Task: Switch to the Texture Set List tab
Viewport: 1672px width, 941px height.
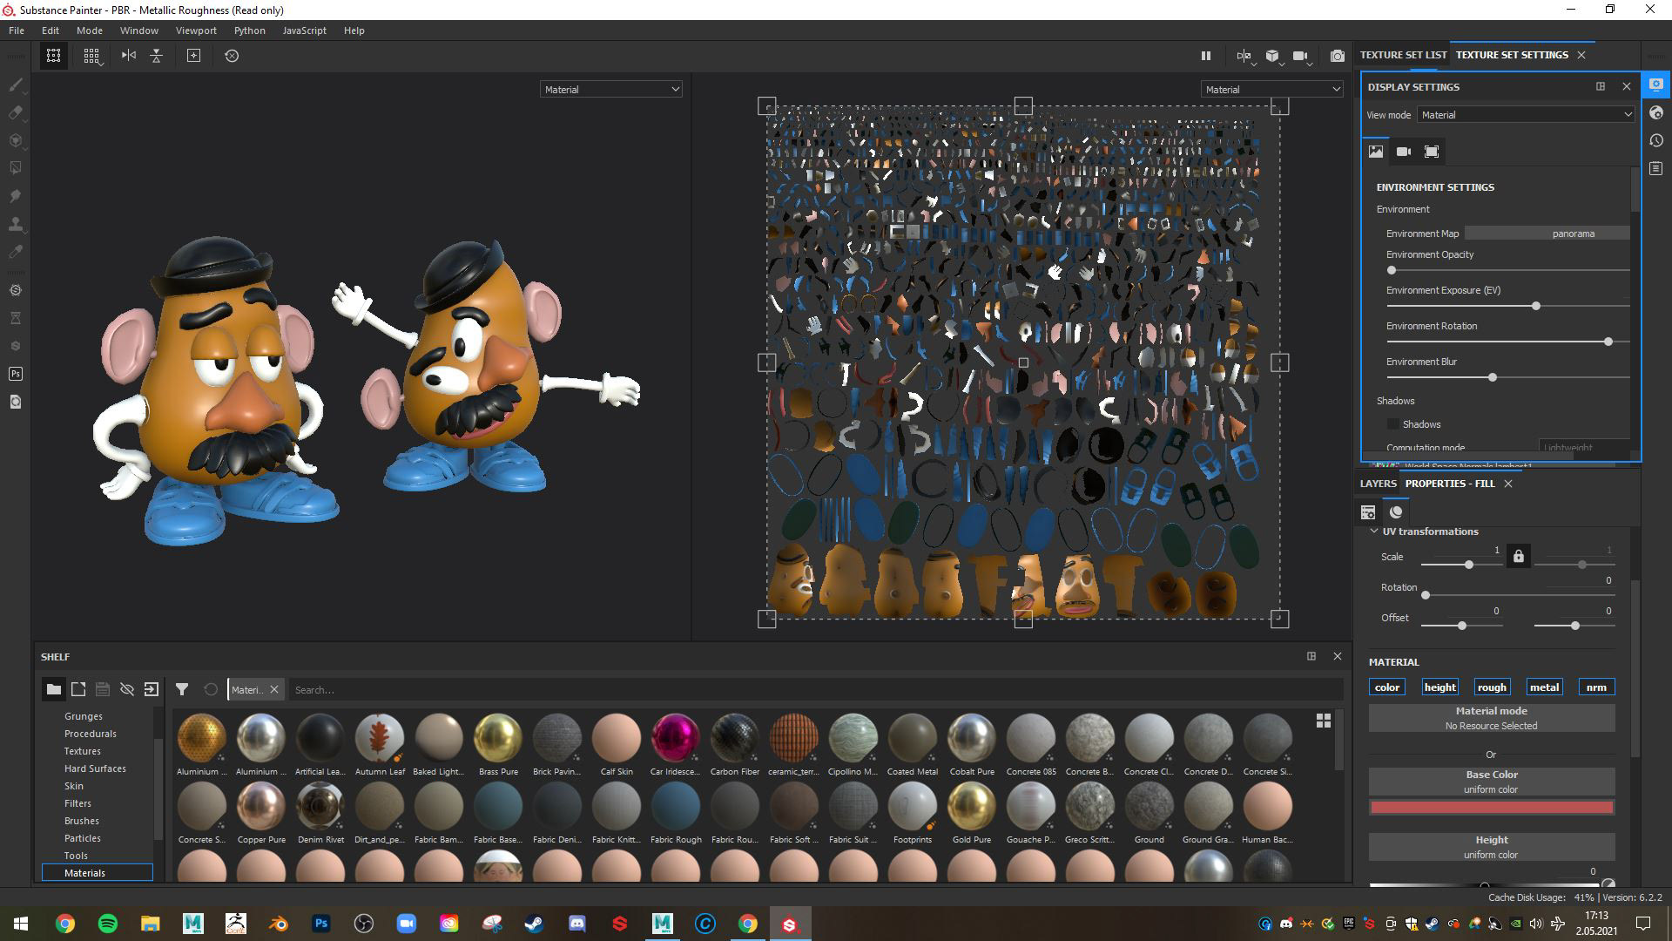Action: click(x=1403, y=55)
